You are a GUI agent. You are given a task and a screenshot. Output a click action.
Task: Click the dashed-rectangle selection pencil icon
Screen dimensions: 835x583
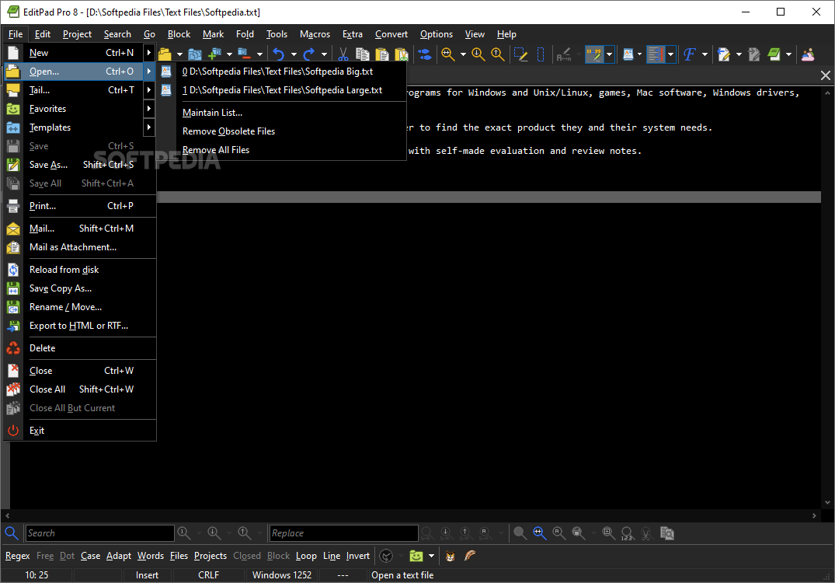520,54
